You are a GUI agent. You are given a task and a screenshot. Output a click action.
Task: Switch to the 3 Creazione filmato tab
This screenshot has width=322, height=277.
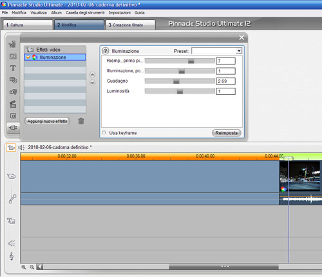pos(131,25)
